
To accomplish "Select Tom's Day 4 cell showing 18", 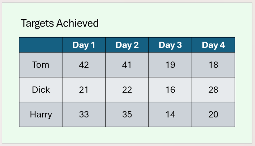I will pyautogui.click(x=213, y=65).
